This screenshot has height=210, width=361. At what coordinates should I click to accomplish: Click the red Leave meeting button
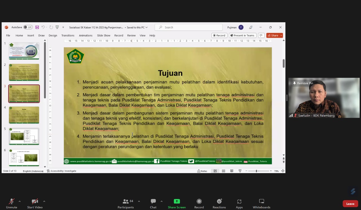(x=350, y=204)
